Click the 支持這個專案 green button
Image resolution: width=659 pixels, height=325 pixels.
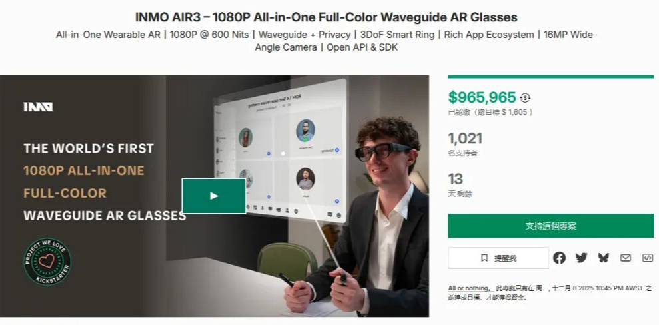point(550,226)
